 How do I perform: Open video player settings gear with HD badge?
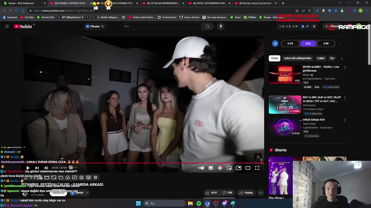point(220,168)
